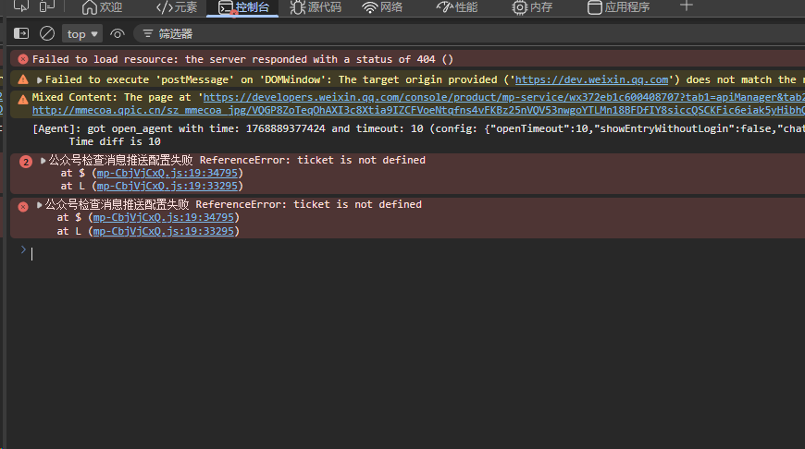
Task: Clear the console with the ban icon
Action: click(x=46, y=33)
